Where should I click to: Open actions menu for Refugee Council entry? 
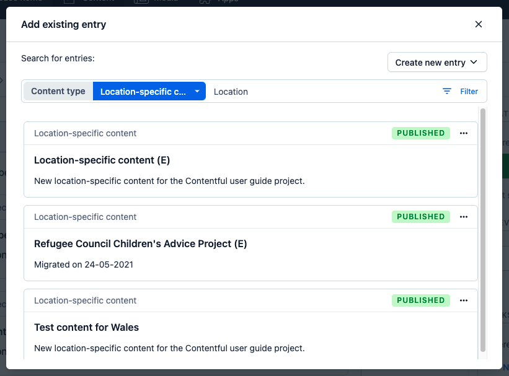(464, 217)
